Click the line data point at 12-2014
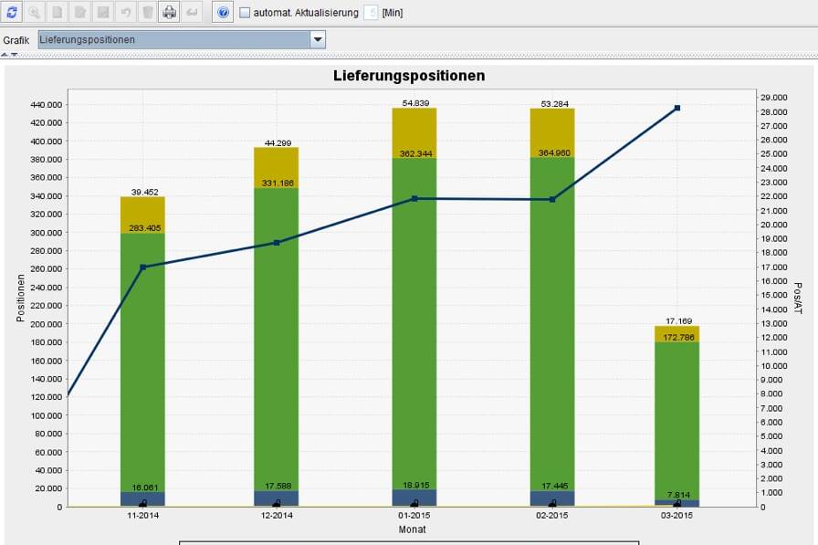 pyautogui.click(x=277, y=243)
